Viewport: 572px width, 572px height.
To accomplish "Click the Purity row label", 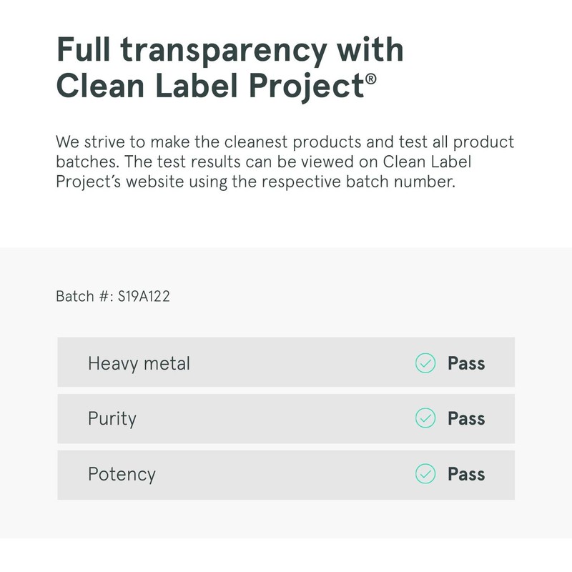I will 112,418.
